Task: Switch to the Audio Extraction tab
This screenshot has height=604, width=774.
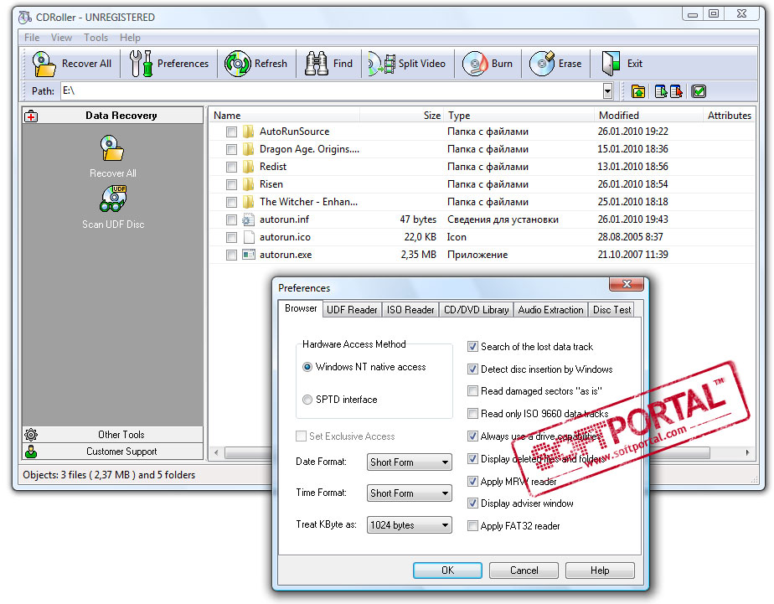Action: [550, 310]
